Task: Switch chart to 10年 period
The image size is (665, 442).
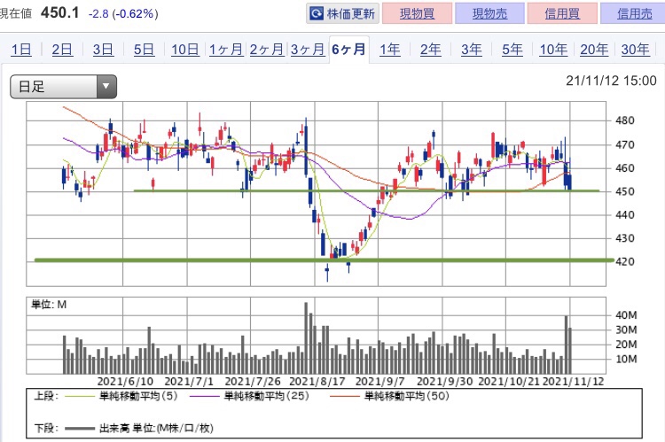Action: (553, 50)
